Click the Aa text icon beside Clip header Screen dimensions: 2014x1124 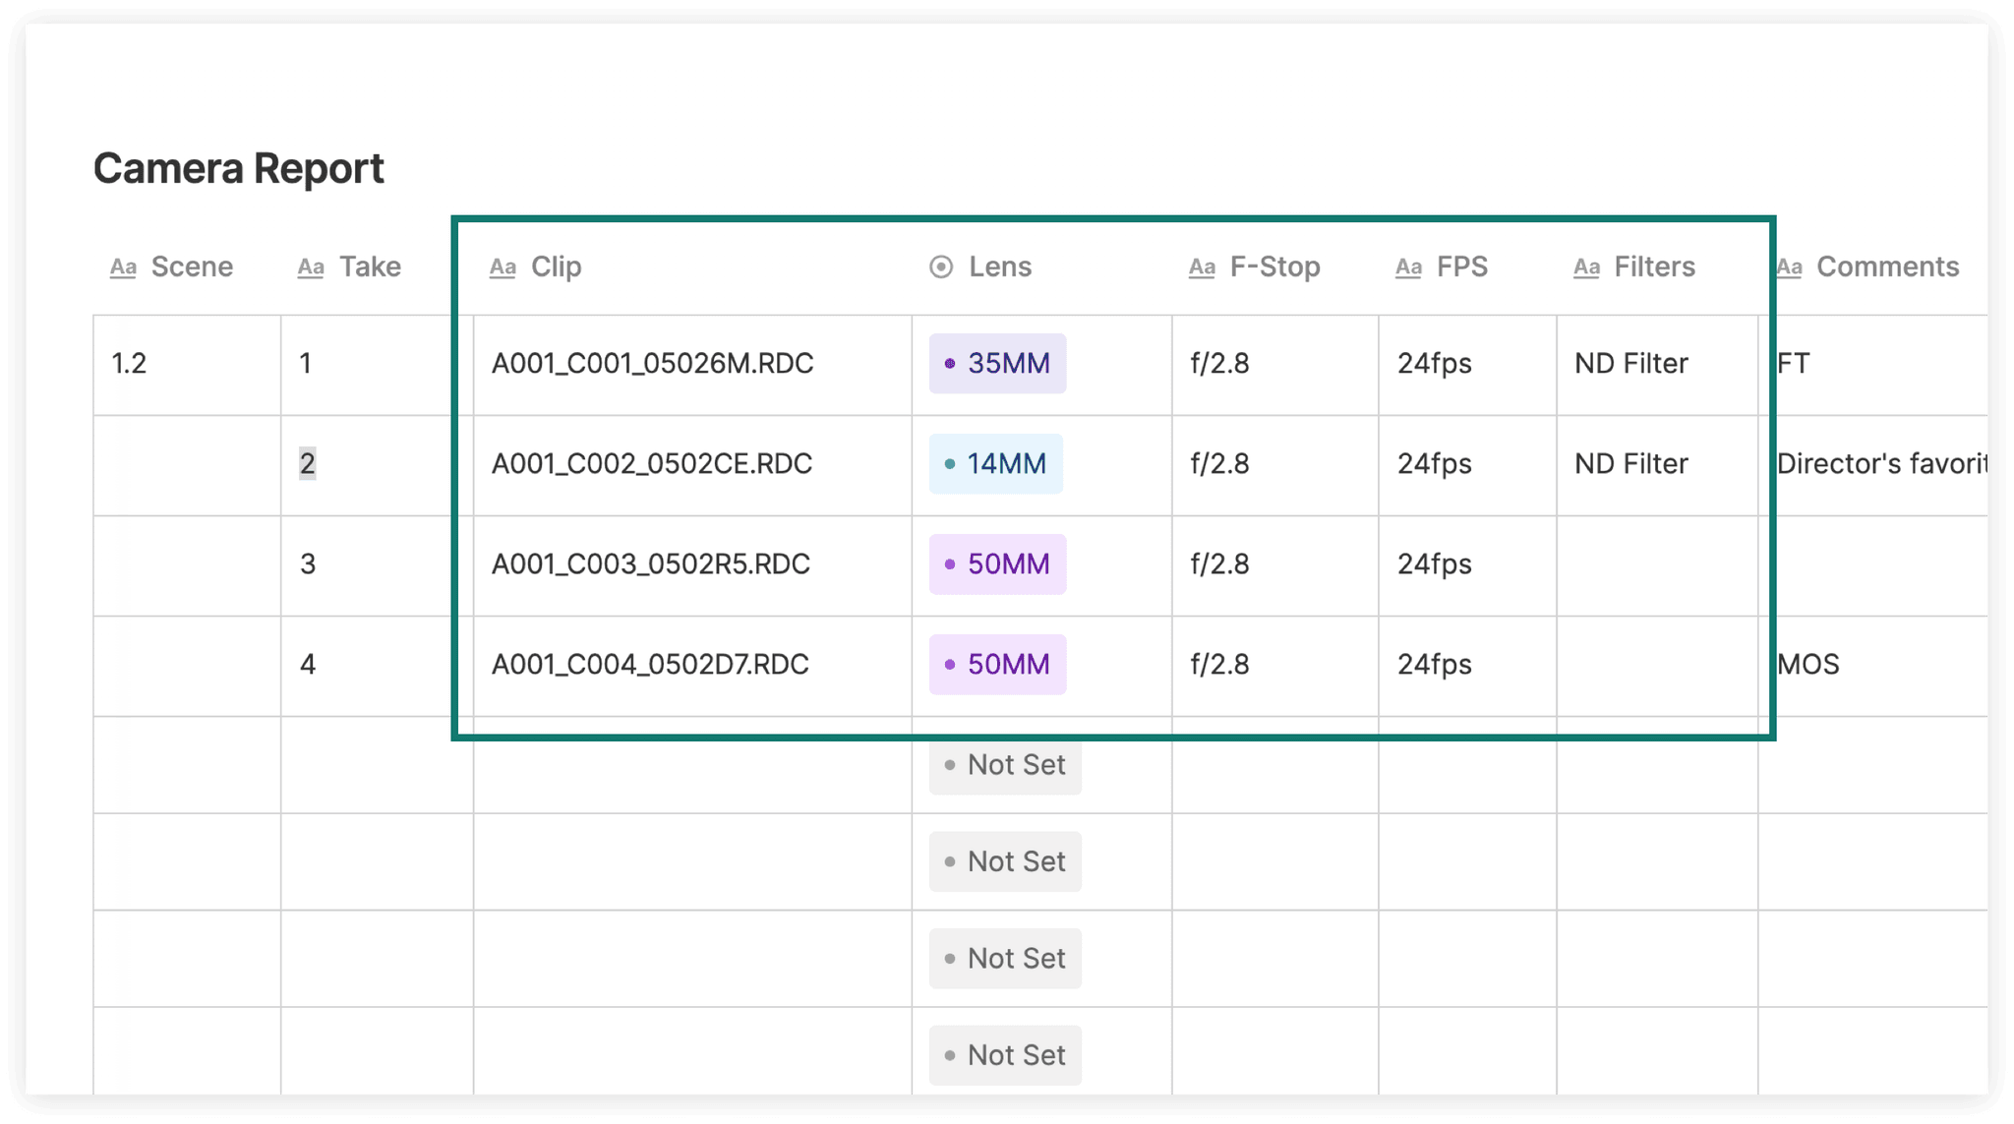point(503,266)
